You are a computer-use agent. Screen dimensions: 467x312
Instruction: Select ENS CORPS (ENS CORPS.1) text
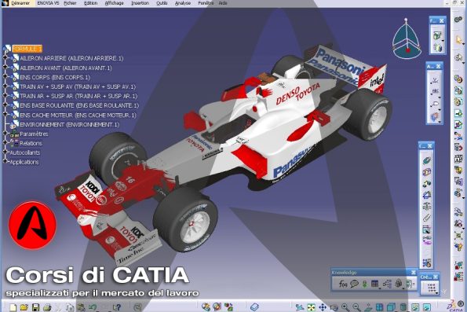pos(55,77)
